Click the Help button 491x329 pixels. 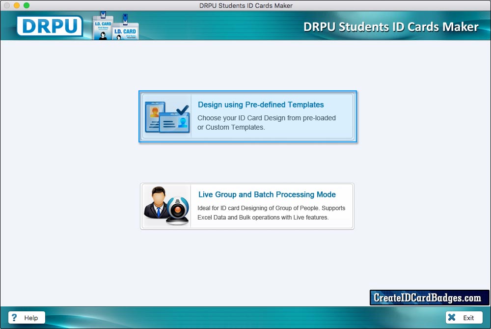[27, 317]
